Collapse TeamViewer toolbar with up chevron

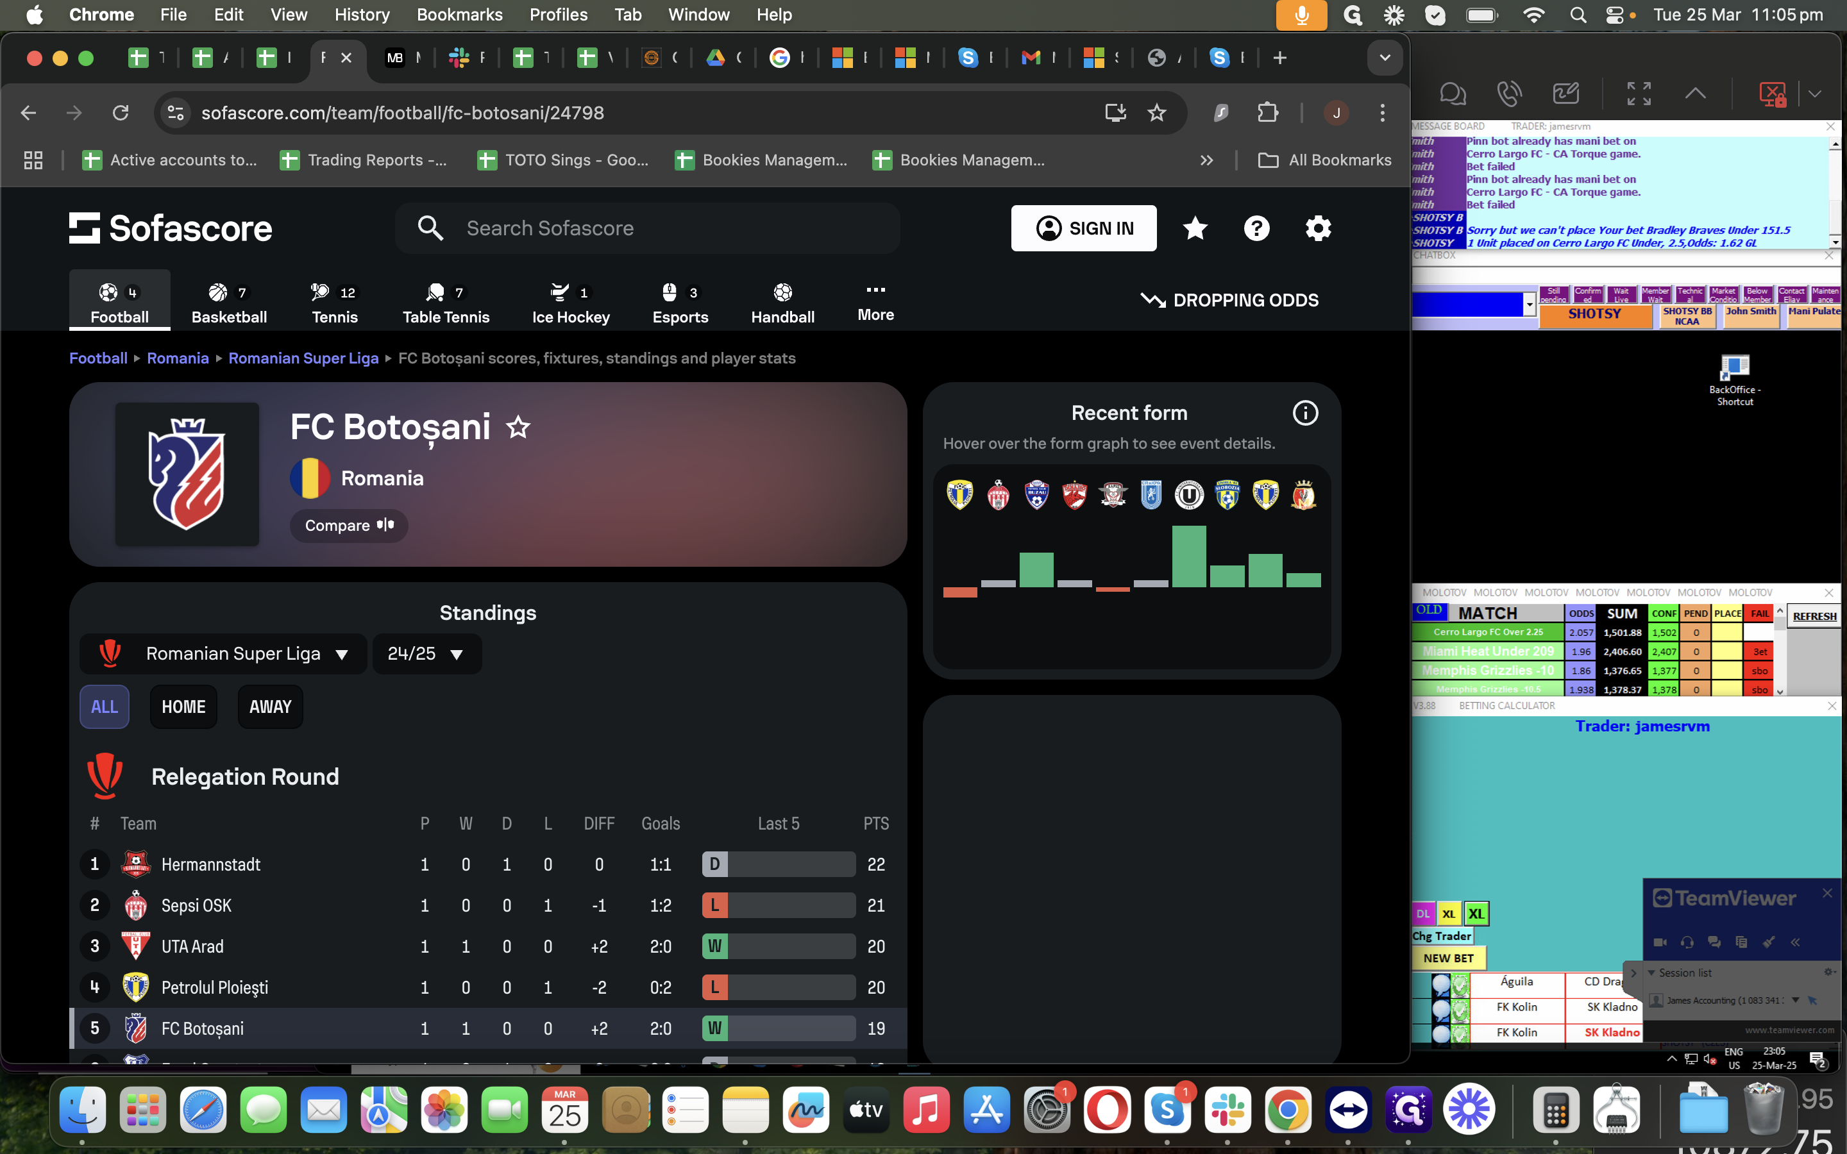(1695, 94)
